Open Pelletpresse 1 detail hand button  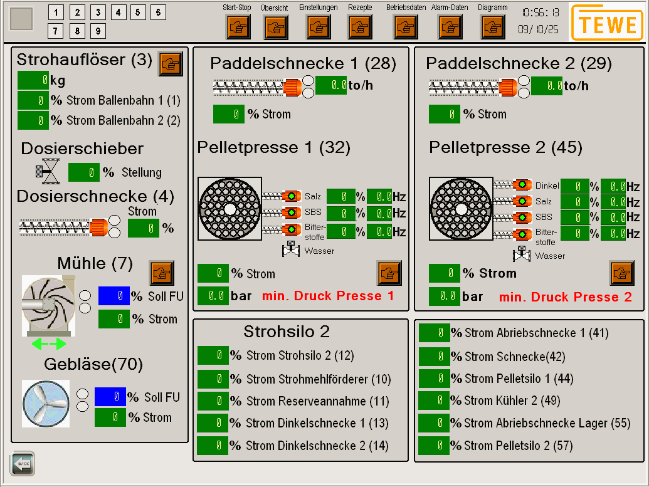coord(389,273)
